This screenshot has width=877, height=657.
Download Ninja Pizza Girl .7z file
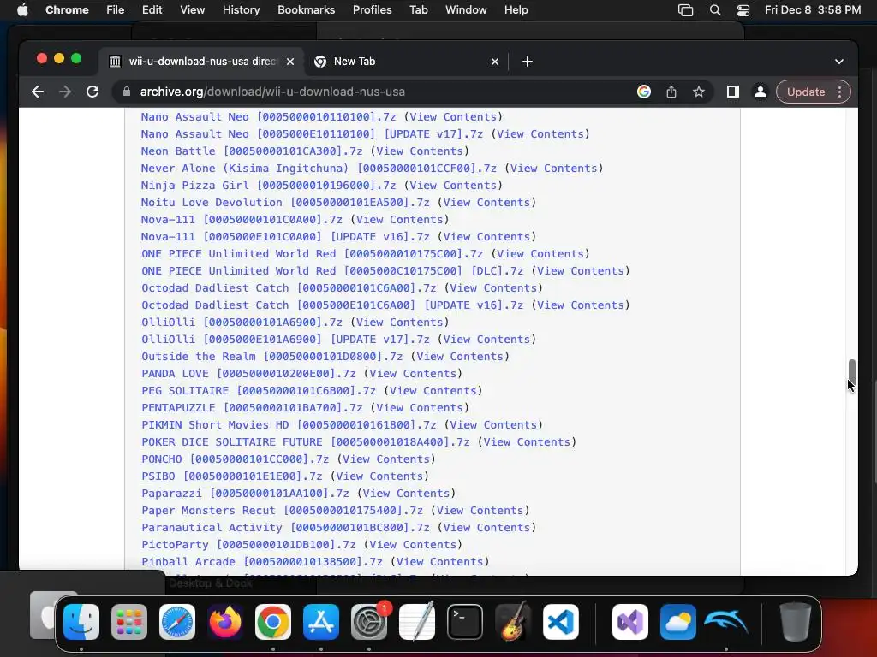(268, 186)
